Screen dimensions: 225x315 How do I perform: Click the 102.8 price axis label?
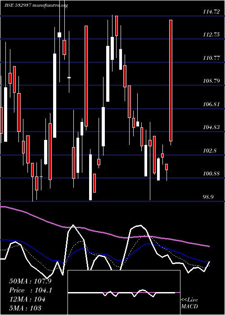210,150
